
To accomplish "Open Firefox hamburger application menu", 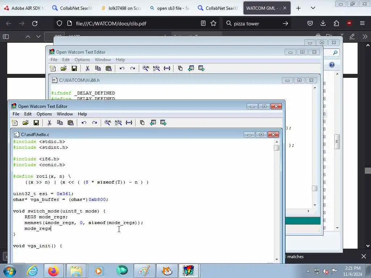I will coord(362,23).
